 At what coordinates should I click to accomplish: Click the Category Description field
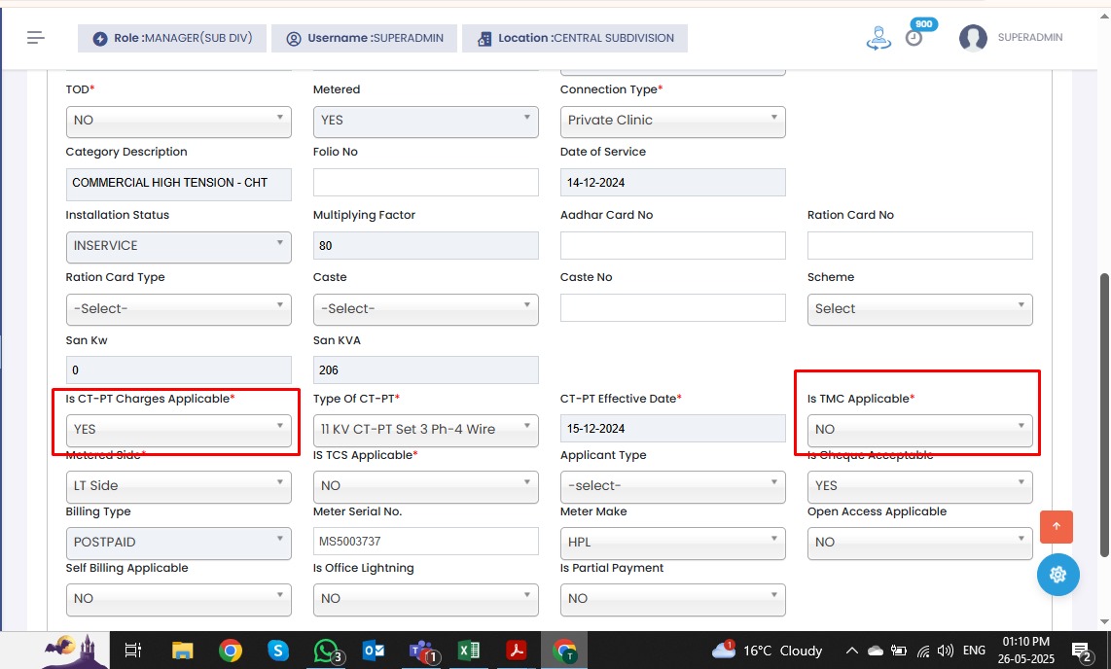(x=179, y=184)
